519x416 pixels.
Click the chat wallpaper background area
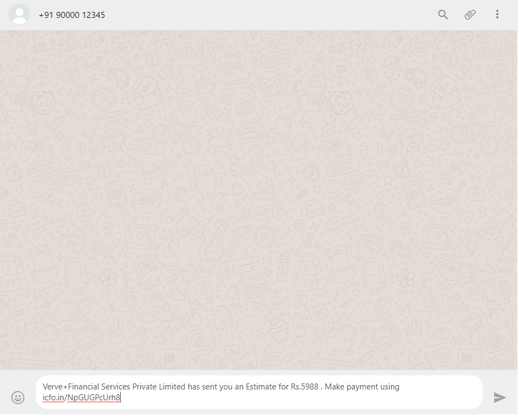259,200
